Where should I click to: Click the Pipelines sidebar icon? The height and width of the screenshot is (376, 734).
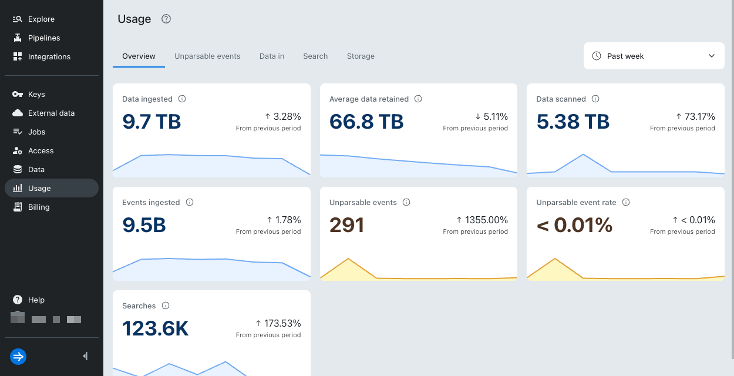point(18,38)
